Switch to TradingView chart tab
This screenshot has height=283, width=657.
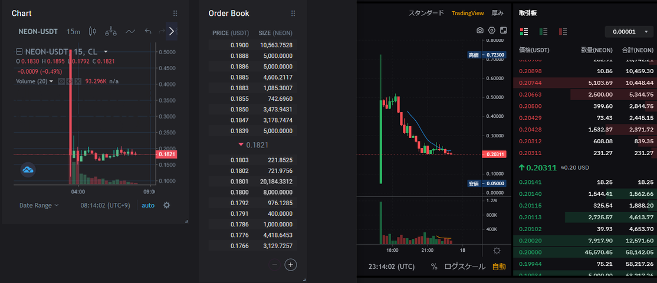pos(468,13)
